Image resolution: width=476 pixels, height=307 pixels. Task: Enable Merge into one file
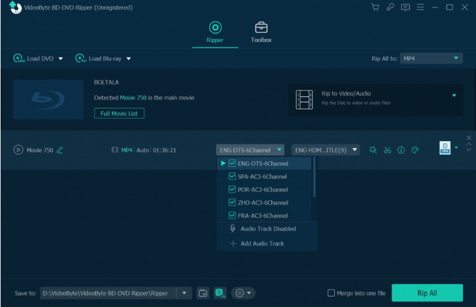click(331, 293)
